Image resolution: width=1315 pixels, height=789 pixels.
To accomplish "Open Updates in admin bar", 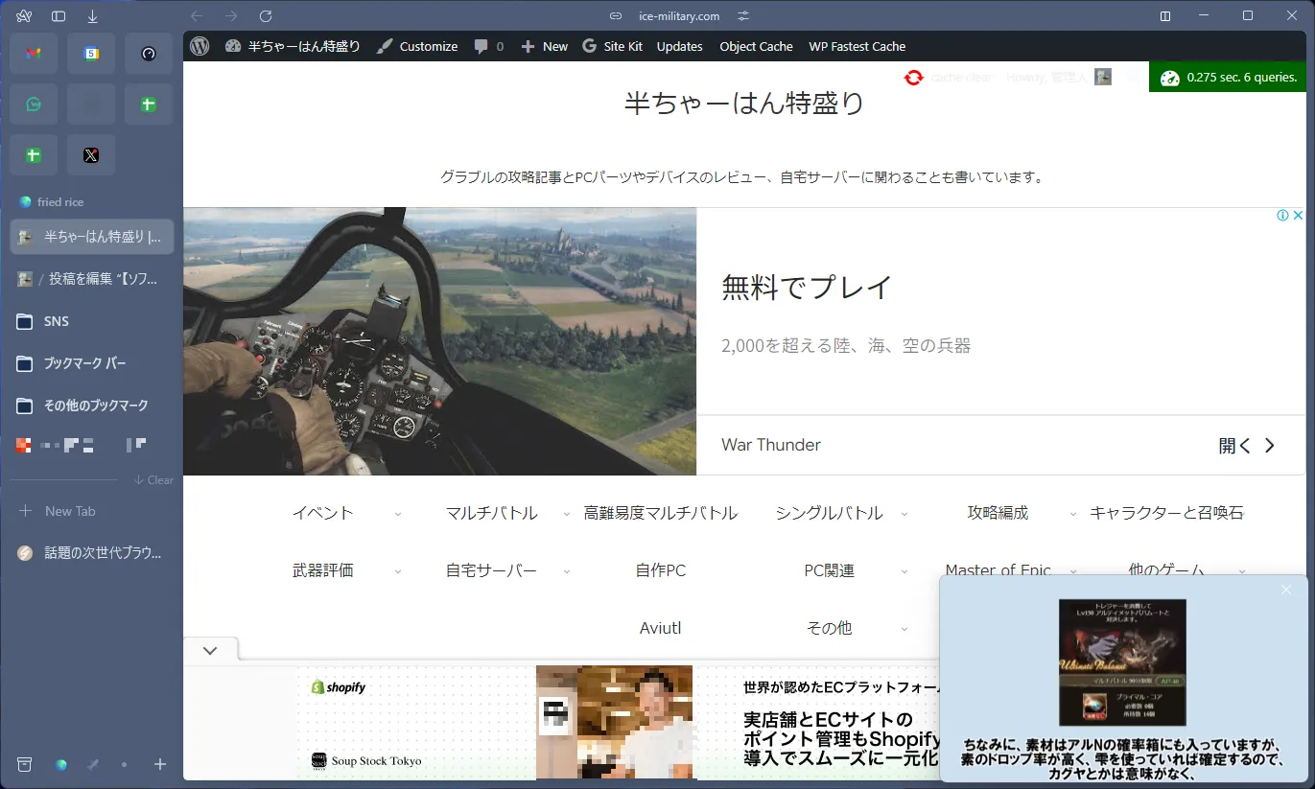I will coord(680,46).
